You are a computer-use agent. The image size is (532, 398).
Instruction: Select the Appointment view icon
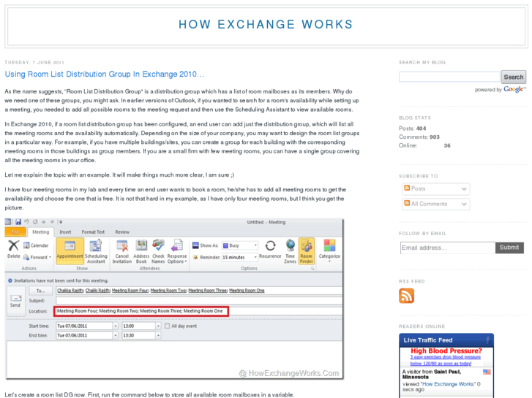pyautogui.click(x=70, y=251)
